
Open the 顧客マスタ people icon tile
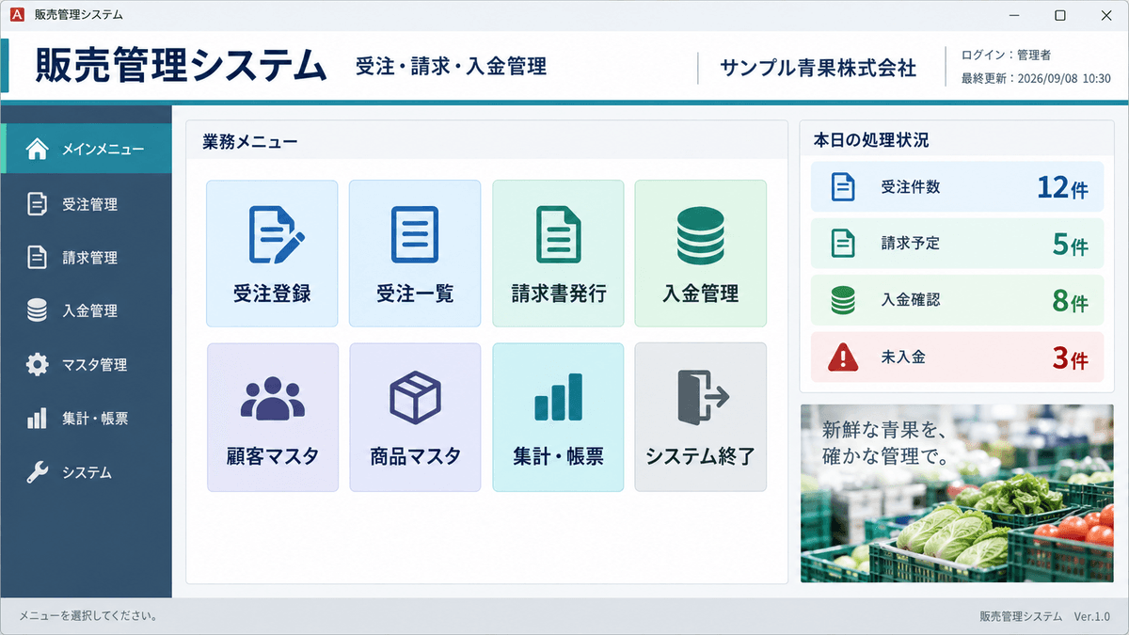(x=272, y=417)
